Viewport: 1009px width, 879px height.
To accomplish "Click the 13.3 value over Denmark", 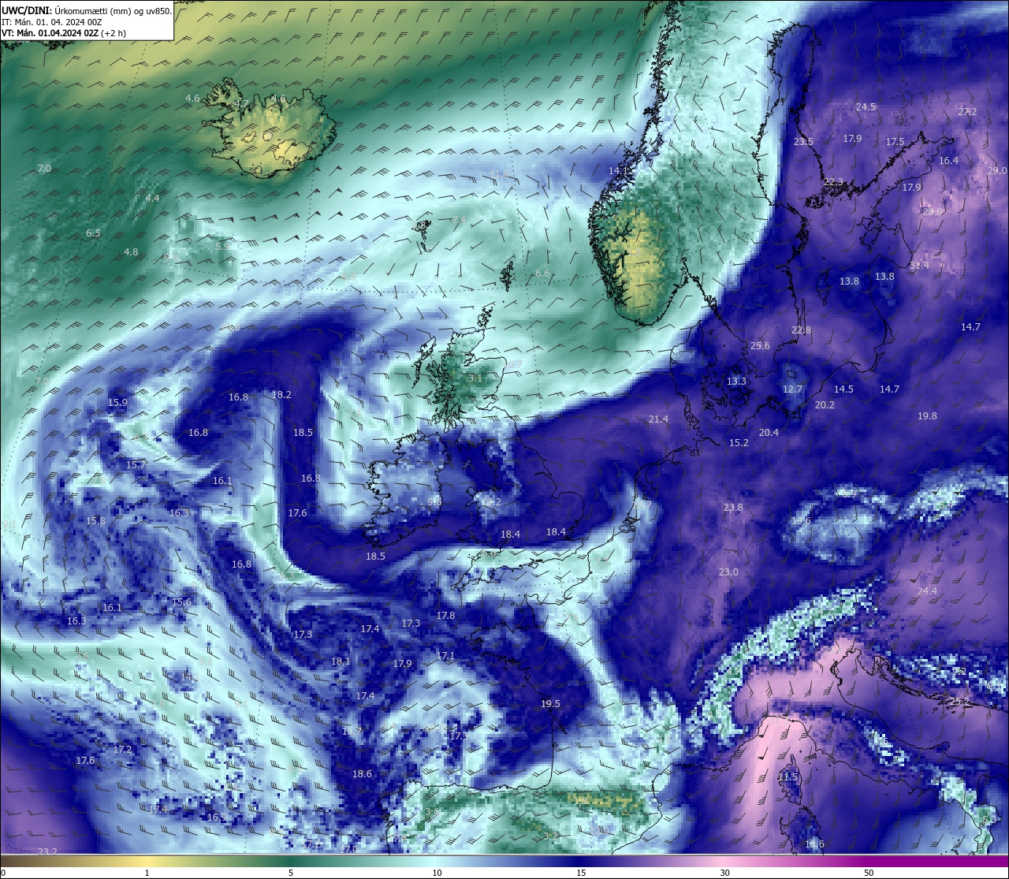I will coord(736,381).
